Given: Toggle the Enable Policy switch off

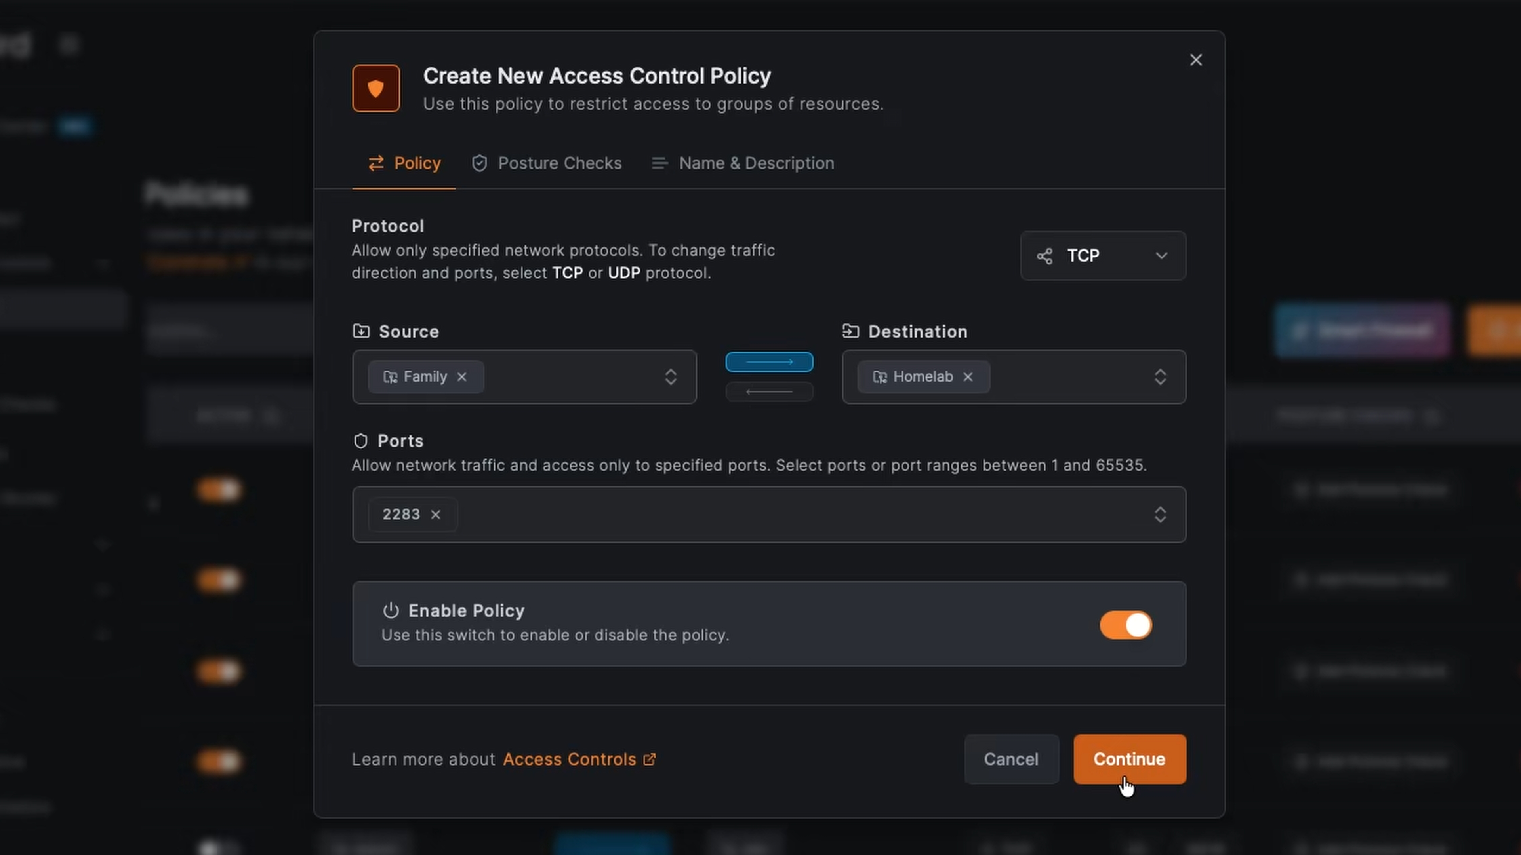Looking at the screenshot, I should [1125, 625].
